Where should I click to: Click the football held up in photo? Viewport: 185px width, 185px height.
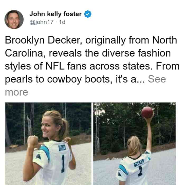click(147, 112)
